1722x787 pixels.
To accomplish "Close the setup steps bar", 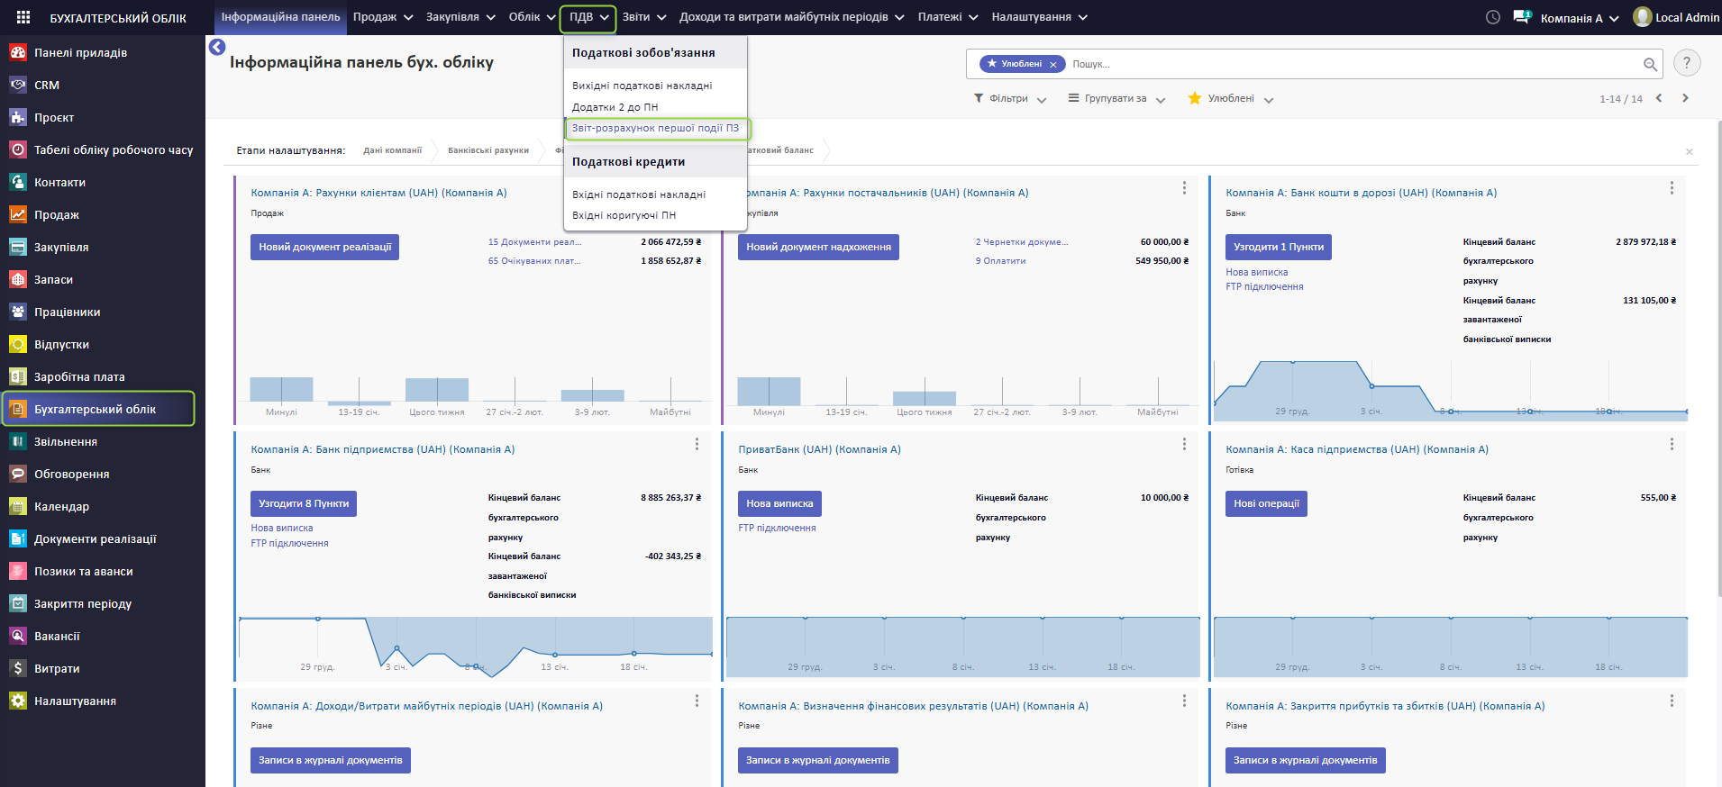I will point(1690,151).
